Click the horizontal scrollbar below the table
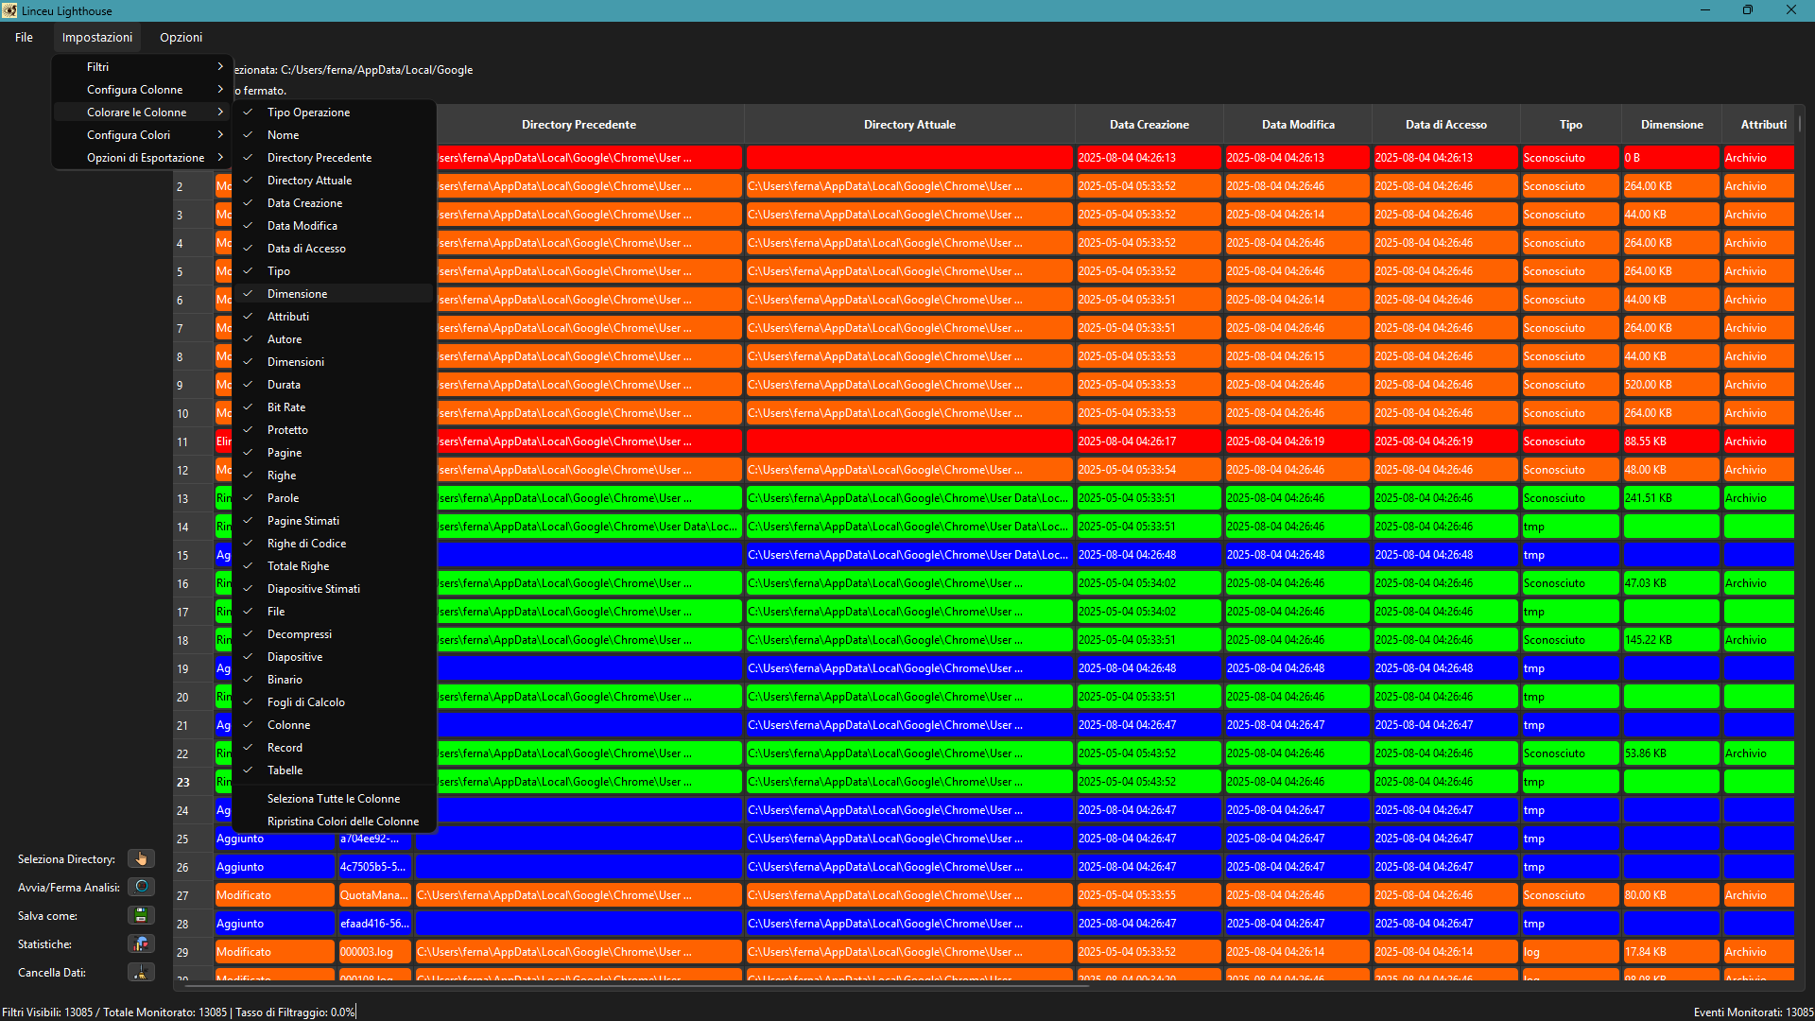 (633, 986)
